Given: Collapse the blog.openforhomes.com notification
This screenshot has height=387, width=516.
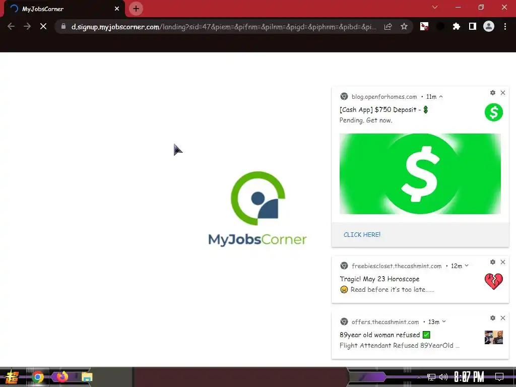Looking at the screenshot, I should tap(441, 97).
